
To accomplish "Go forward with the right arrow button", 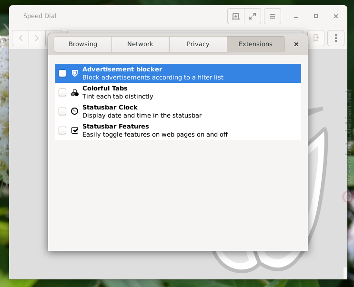I will point(37,38).
